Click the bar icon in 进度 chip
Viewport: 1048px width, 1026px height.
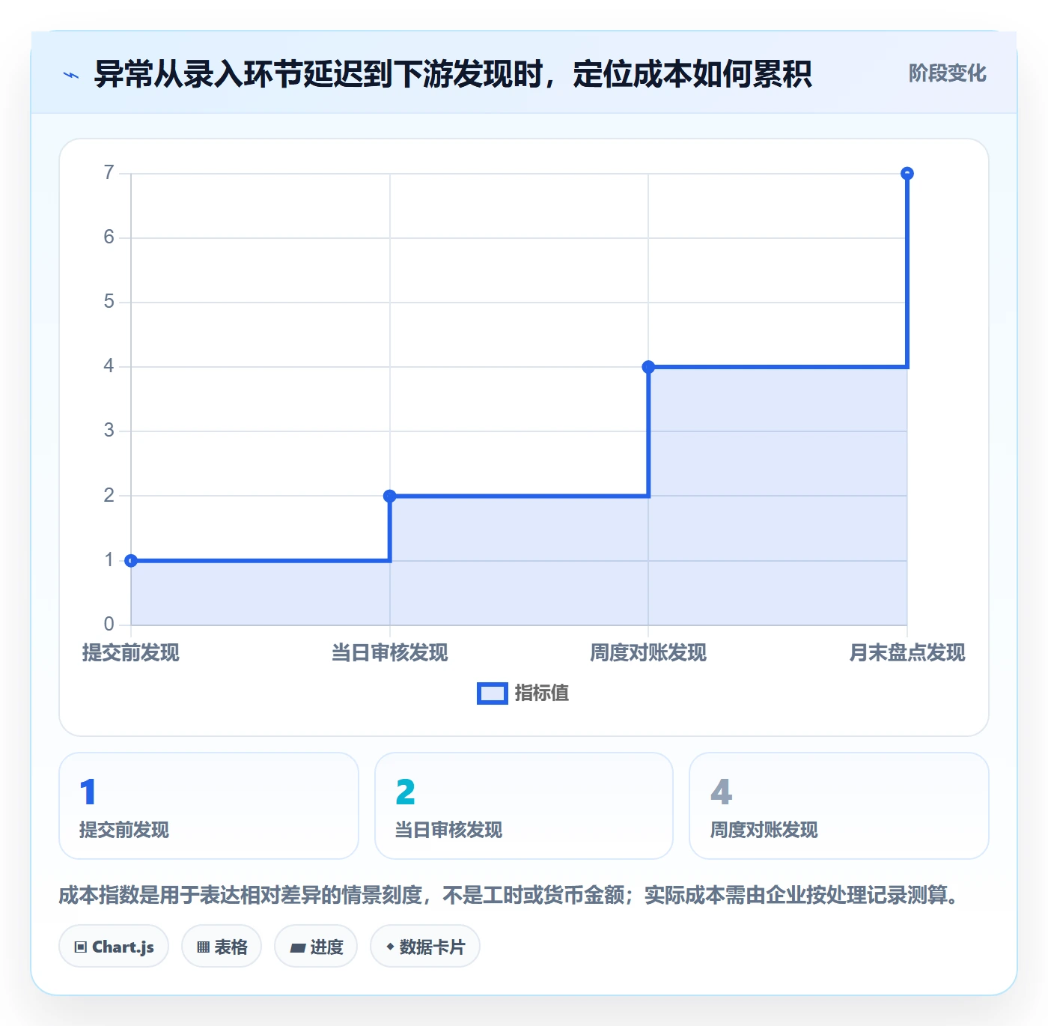point(297,948)
